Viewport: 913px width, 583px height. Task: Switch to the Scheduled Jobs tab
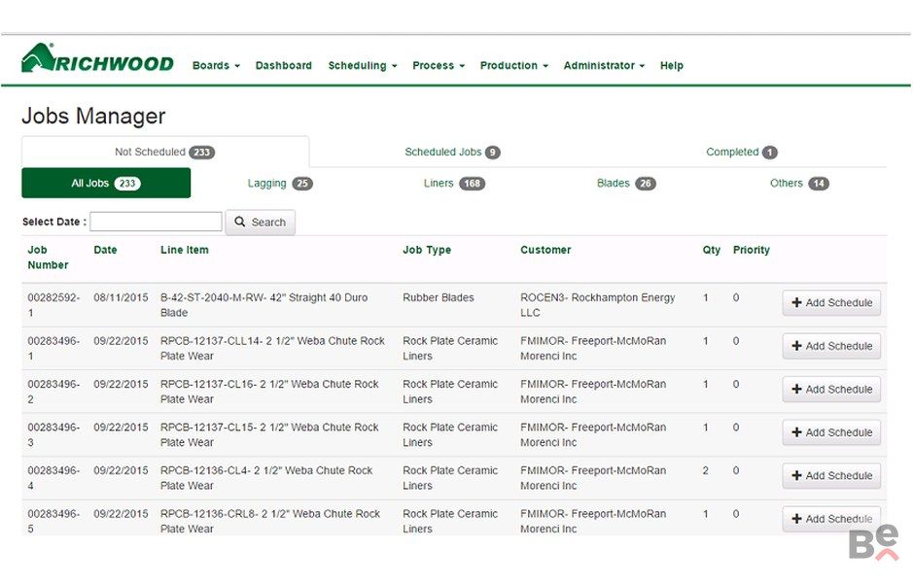click(x=452, y=153)
